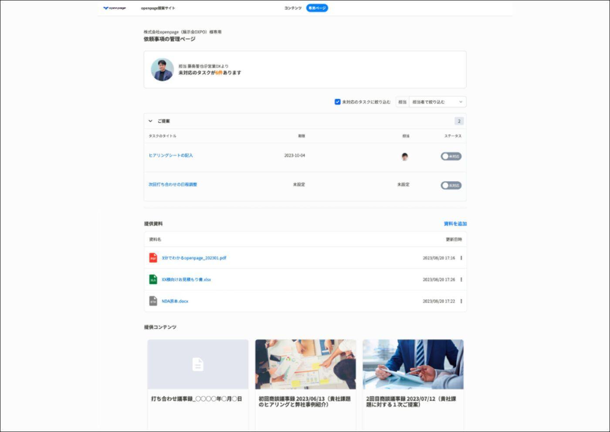
Task: Click the タスクのタイトル column header
Action: 163,136
